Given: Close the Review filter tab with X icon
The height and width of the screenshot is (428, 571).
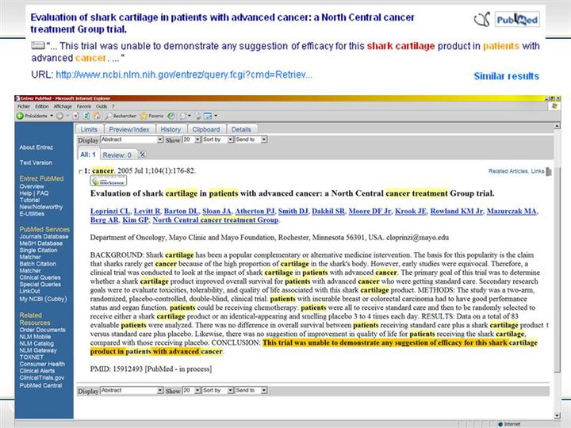Looking at the screenshot, I should (143, 155).
